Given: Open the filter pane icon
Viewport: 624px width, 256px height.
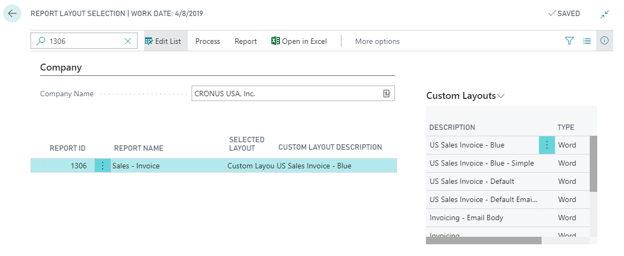Looking at the screenshot, I should pyautogui.click(x=569, y=41).
